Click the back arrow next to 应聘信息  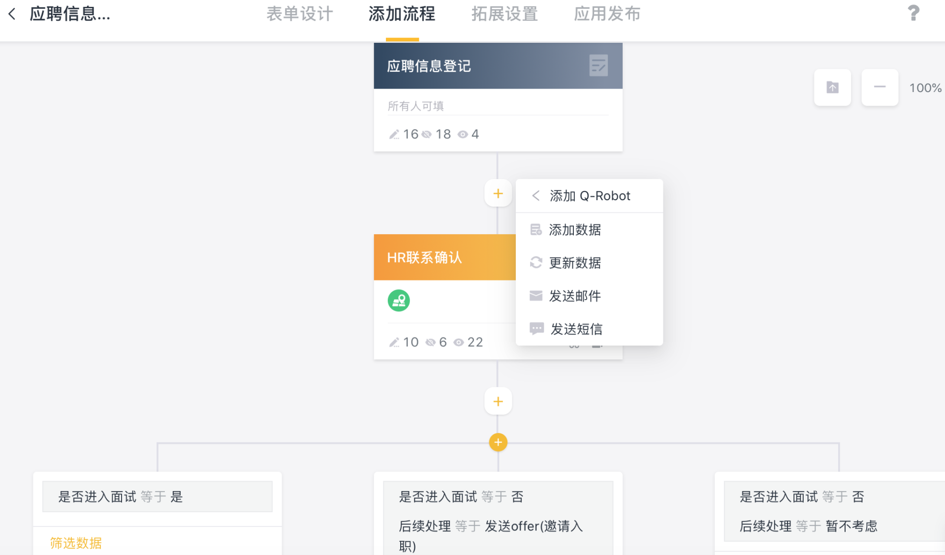(x=12, y=14)
